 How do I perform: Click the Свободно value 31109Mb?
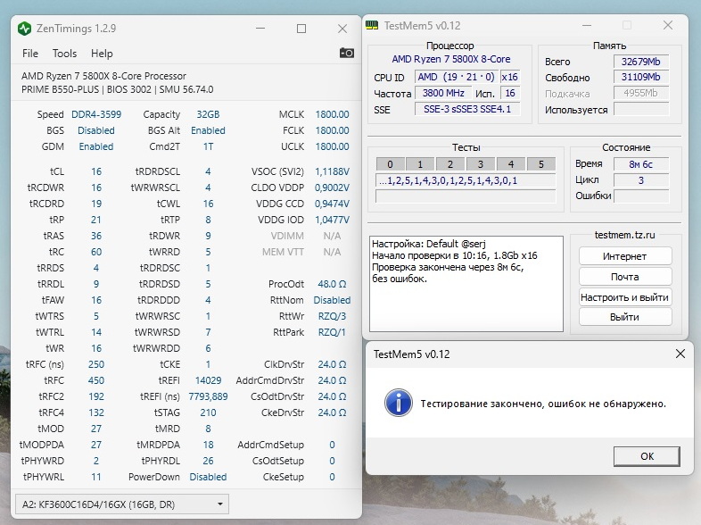(640, 77)
